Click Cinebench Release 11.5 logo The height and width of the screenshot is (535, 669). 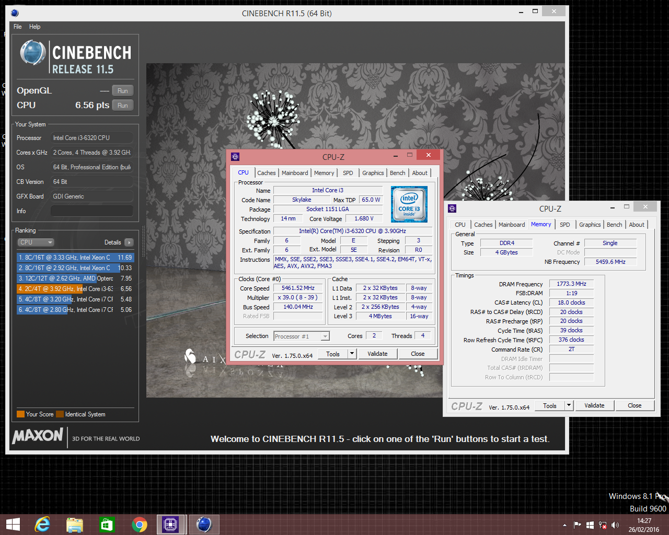pos(75,56)
